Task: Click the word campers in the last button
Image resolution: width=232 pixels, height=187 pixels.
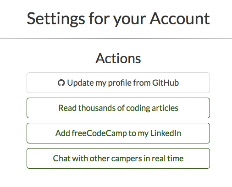Action: point(127,159)
